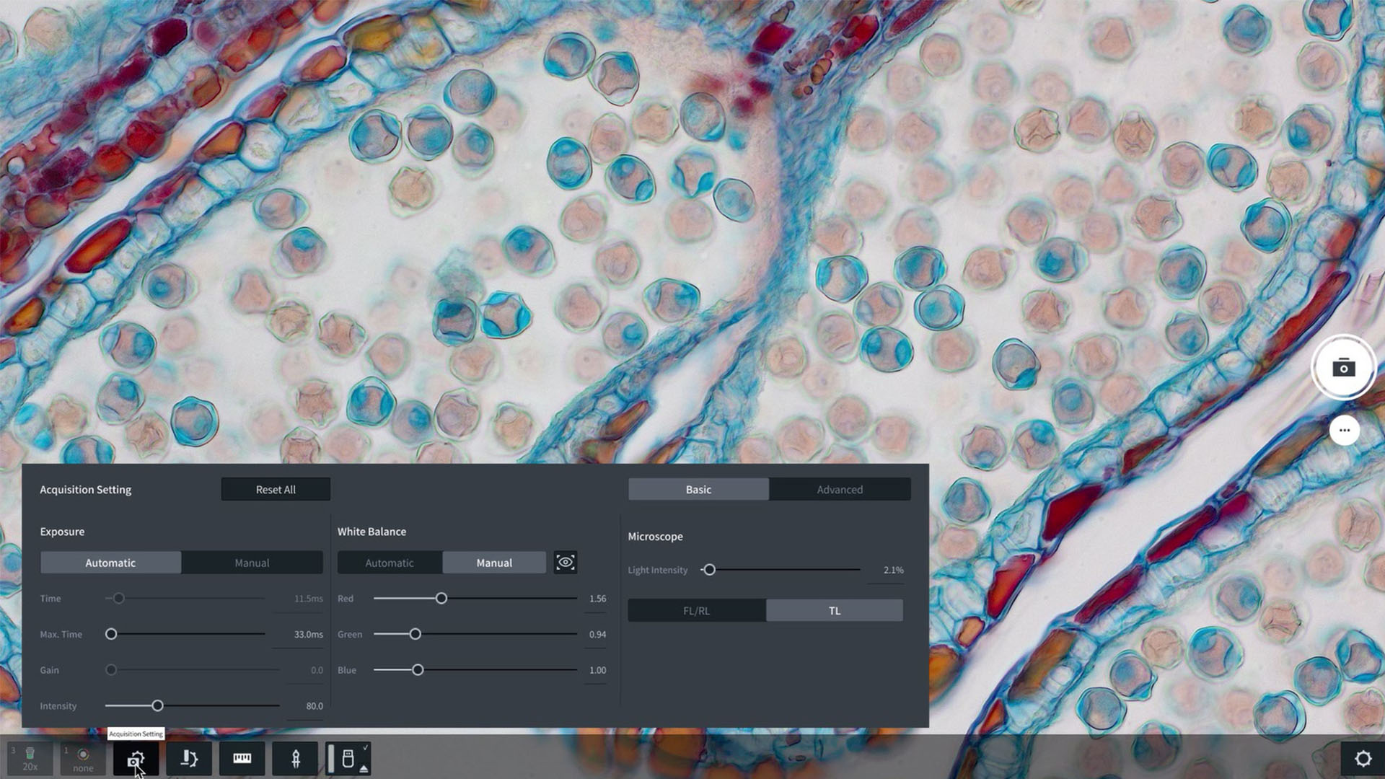Click the Red white balance value field

pyautogui.click(x=597, y=599)
